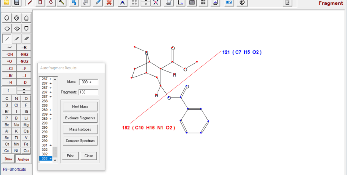Insert the inverted pentagon ring template
The width and height of the screenshot is (347, 175).
click(26, 28)
